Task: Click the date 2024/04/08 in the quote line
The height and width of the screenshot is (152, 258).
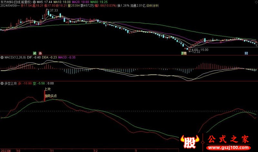Action: pyautogui.click(x=8, y=6)
